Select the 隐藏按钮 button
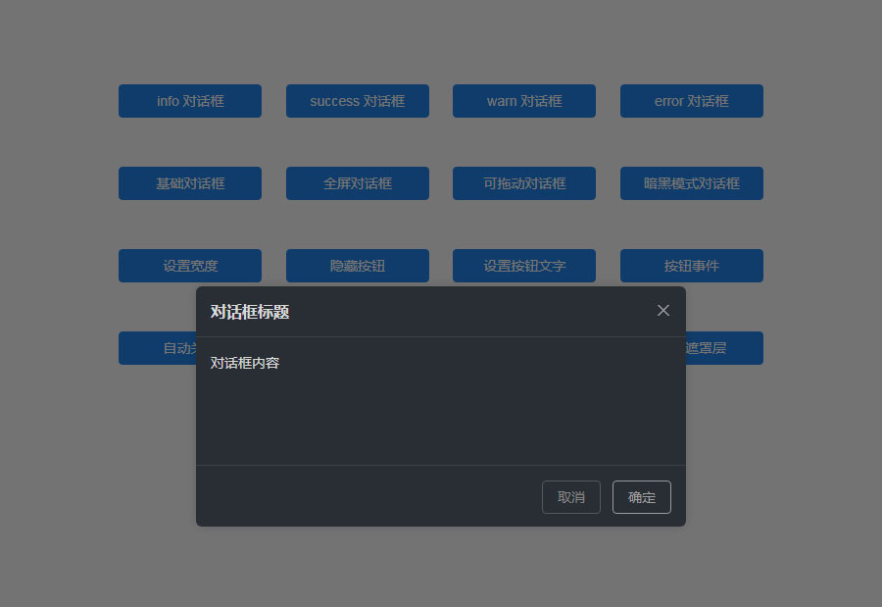Screen dimensions: 882x607 (x=358, y=266)
